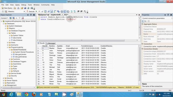Collapse the Programmability node
The height and width of the screenshot is (97, 173).
[x=8, y=47]
